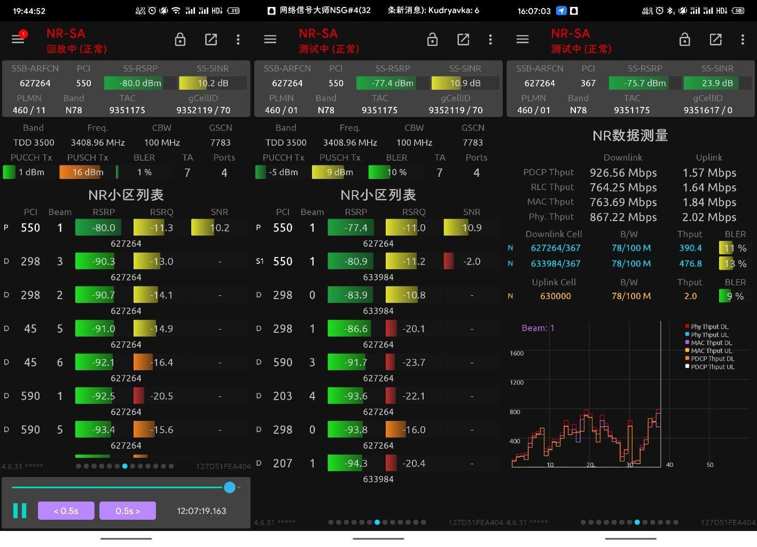
Task: Click gCellID value 9351617 / 0
Action: tap(708, 111)
